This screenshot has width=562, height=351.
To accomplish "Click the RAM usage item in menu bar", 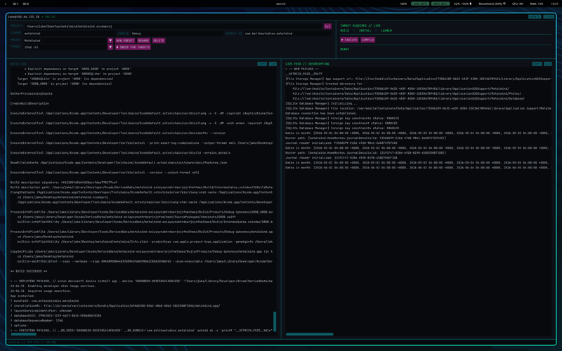I will point(537,4).
